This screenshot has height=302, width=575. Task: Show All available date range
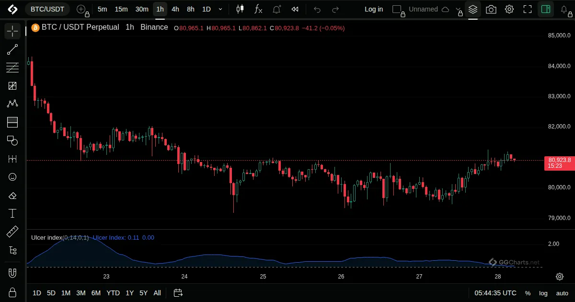click(x=157, y=293)
